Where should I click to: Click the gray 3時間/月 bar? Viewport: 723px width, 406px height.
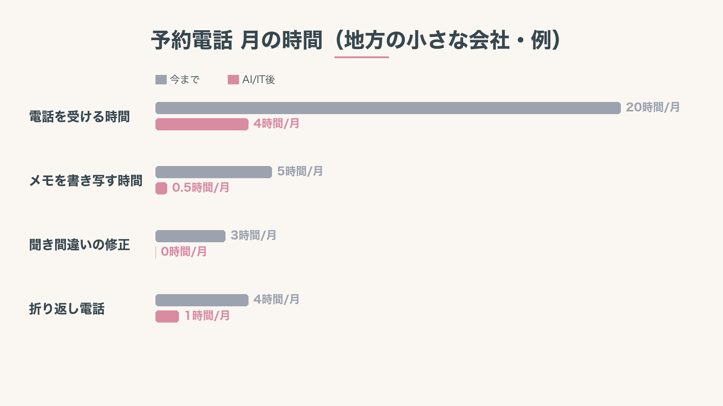190,236
